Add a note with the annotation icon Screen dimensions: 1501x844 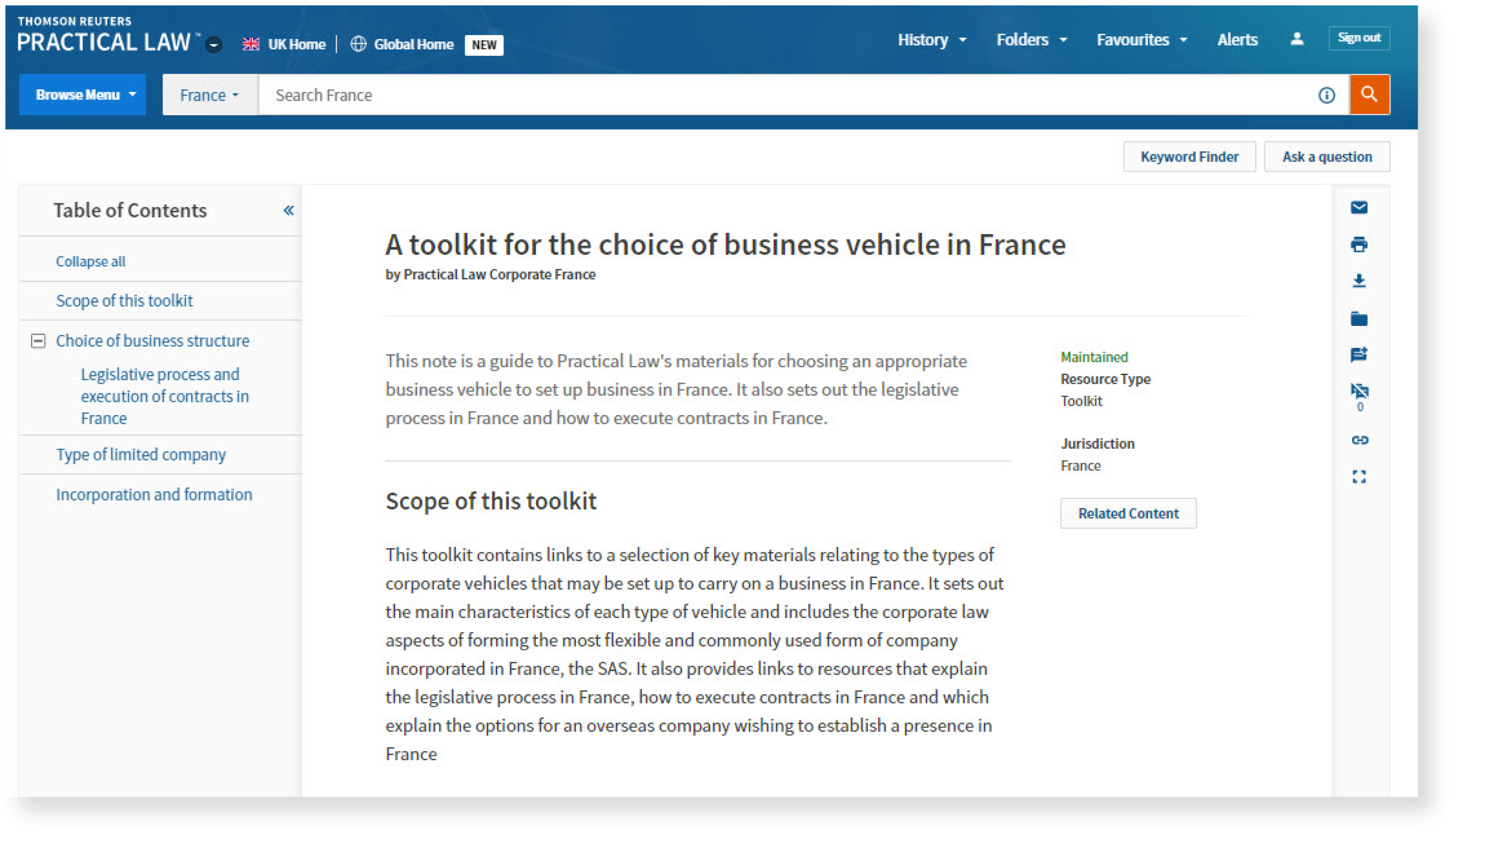[x=1359, y=354]
